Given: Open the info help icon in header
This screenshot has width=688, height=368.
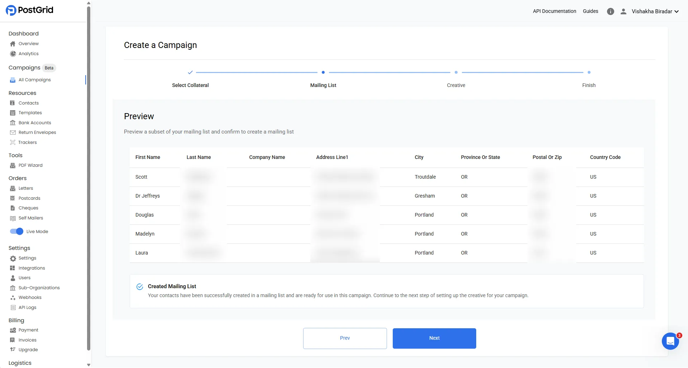Looking at the screenshot, I should tap(610, 11).
